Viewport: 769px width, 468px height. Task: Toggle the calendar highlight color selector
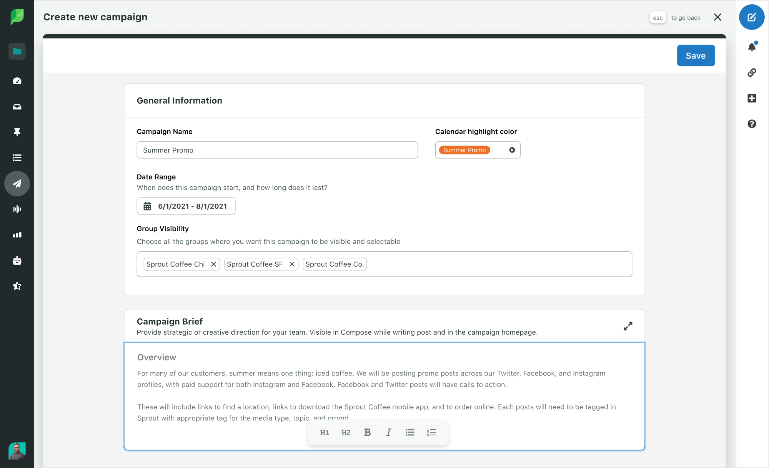tap(511, 150)
